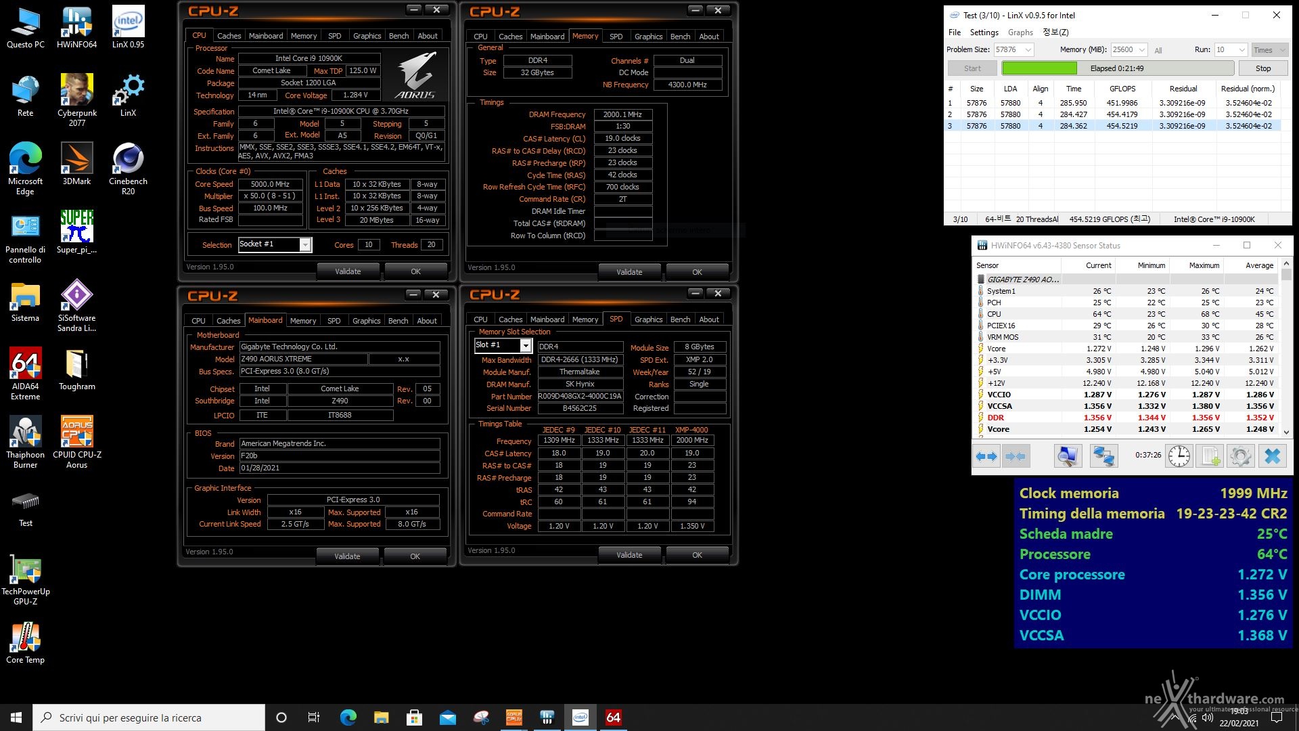1299x731 pixels.
Task: Open SiSoftware Sandra Lite shortcut
Action: coord(76,306)
